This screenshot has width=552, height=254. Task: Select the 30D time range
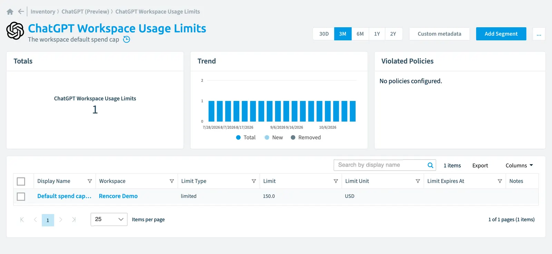tap(324, 34)
